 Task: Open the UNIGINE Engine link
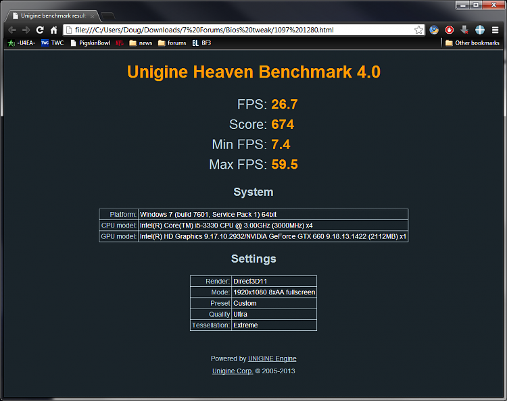pos(272,358)
